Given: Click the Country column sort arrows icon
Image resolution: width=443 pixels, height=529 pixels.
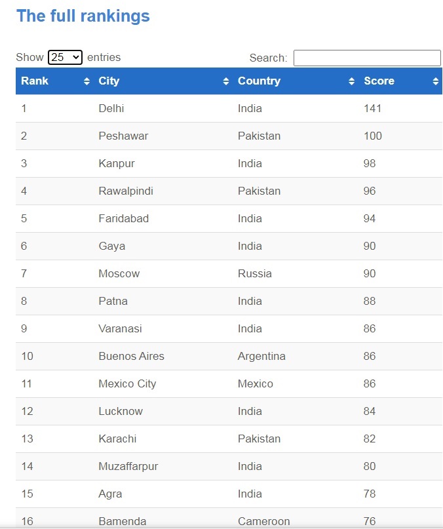Looking at the screenshot, I should coord(352,81).
